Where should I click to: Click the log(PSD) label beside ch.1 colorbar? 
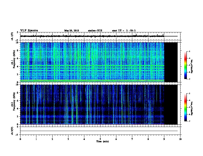192,66
